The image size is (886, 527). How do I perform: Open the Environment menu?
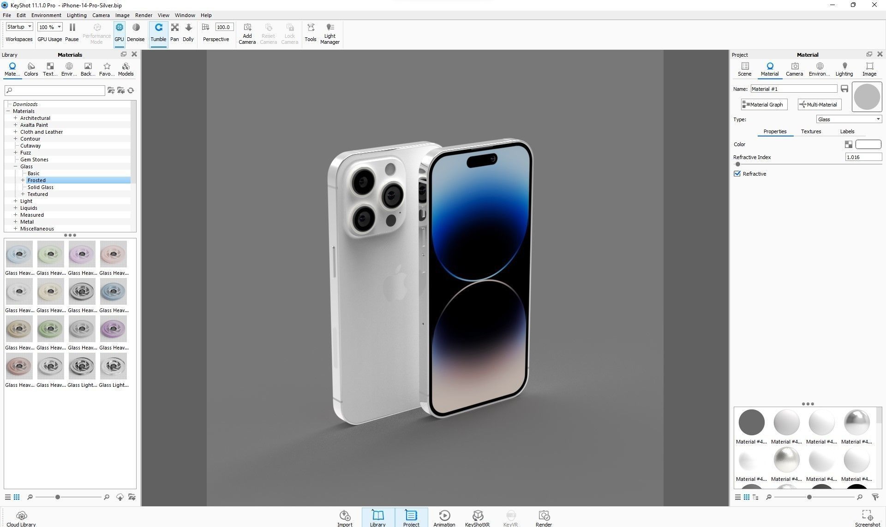pos(46,15)
